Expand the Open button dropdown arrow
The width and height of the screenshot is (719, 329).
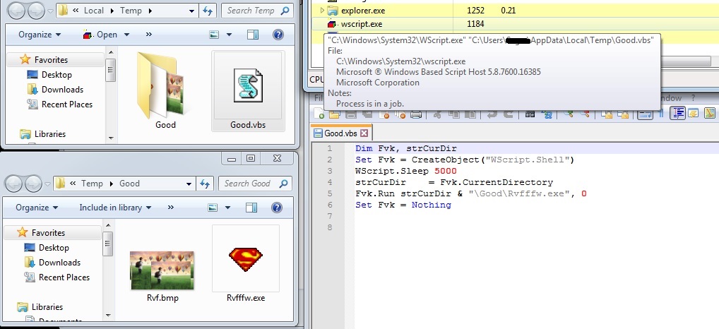tap(126, 35)
